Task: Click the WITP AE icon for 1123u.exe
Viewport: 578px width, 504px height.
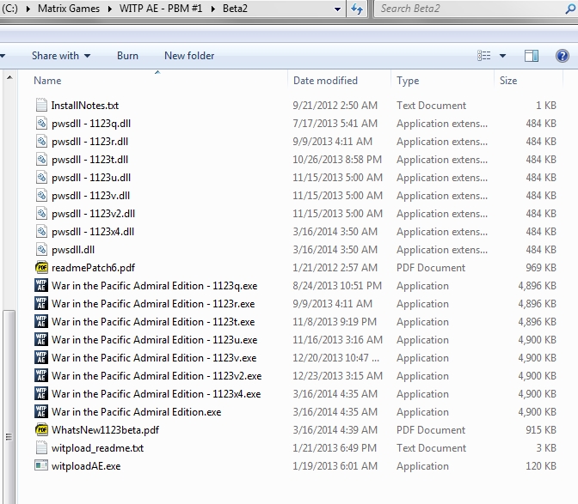Action: 41,339
